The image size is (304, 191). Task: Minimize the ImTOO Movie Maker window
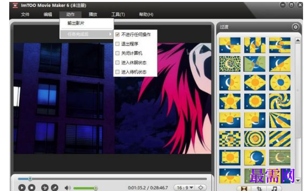point(283,5)
